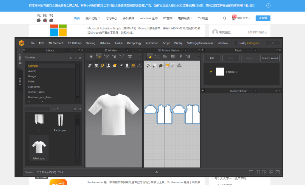Select the Edit Pattern yellow triangle tool
Viewport: 305px width, 185px height.
(150, 57)
